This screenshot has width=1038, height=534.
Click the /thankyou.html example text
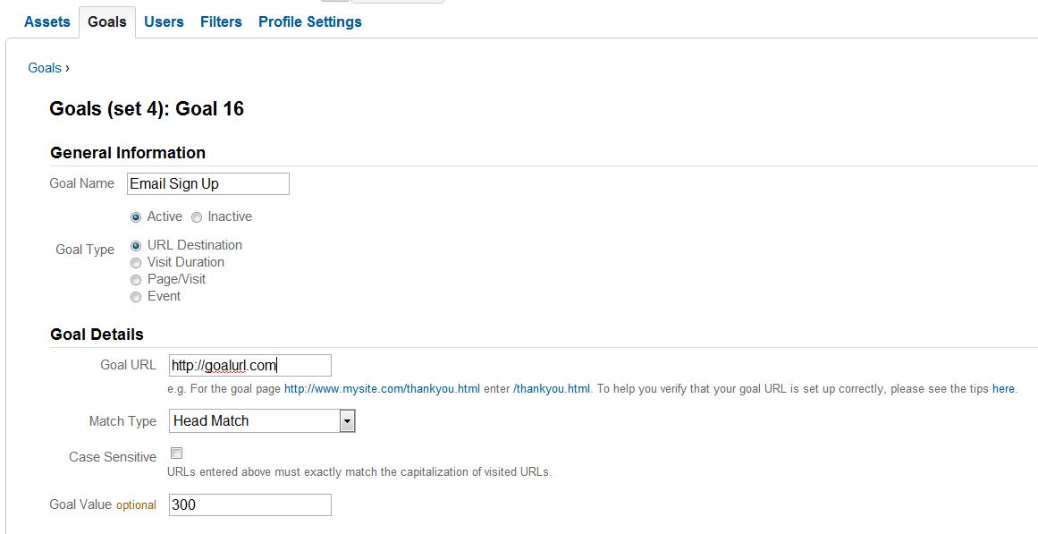(552, 389)
